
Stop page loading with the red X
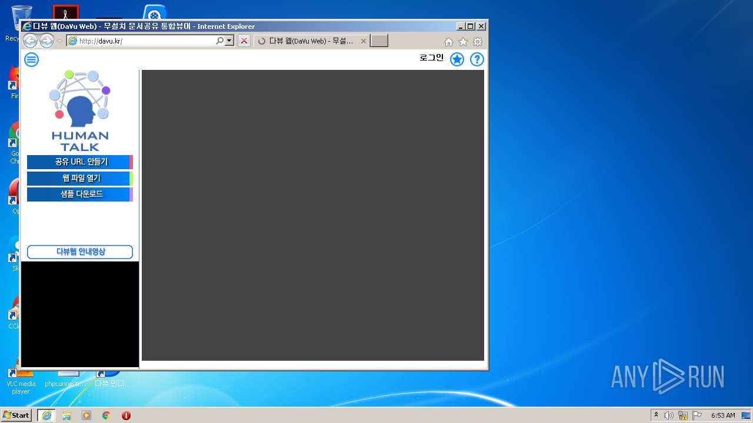pyautogui.click(x=244, y=41)
